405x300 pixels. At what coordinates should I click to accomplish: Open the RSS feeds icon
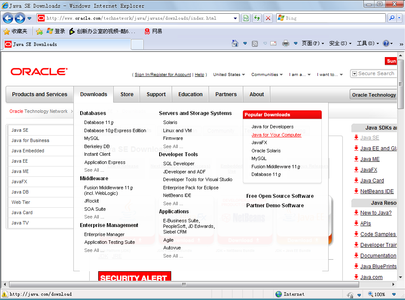point(255,44)
